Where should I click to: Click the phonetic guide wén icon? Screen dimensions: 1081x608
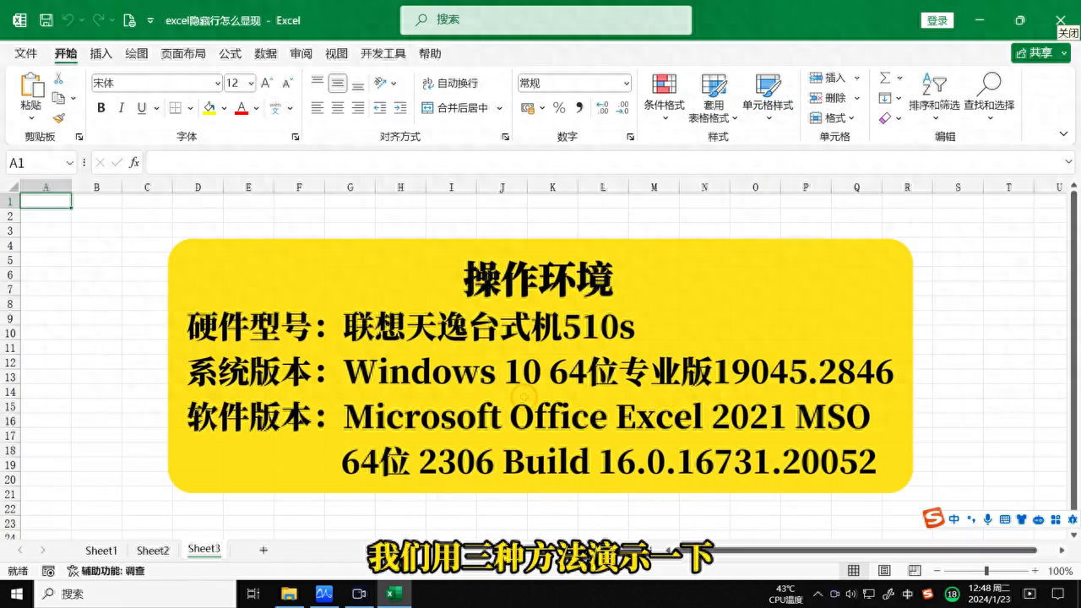coord(275,108)
